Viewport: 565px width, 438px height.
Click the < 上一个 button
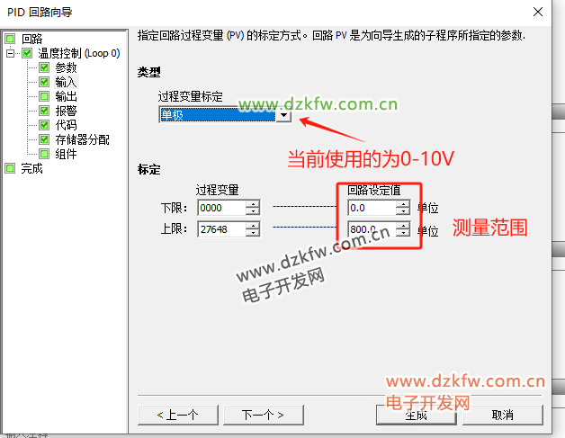click(177, 415)
